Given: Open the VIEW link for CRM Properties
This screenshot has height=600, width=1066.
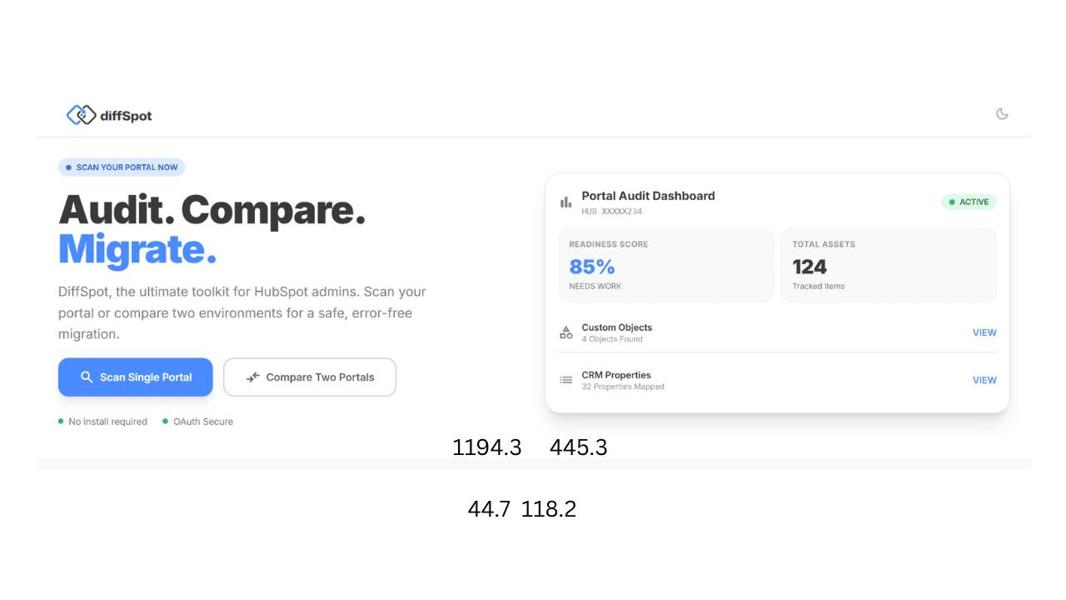Looking at the screenshot, I should [984, 380].
